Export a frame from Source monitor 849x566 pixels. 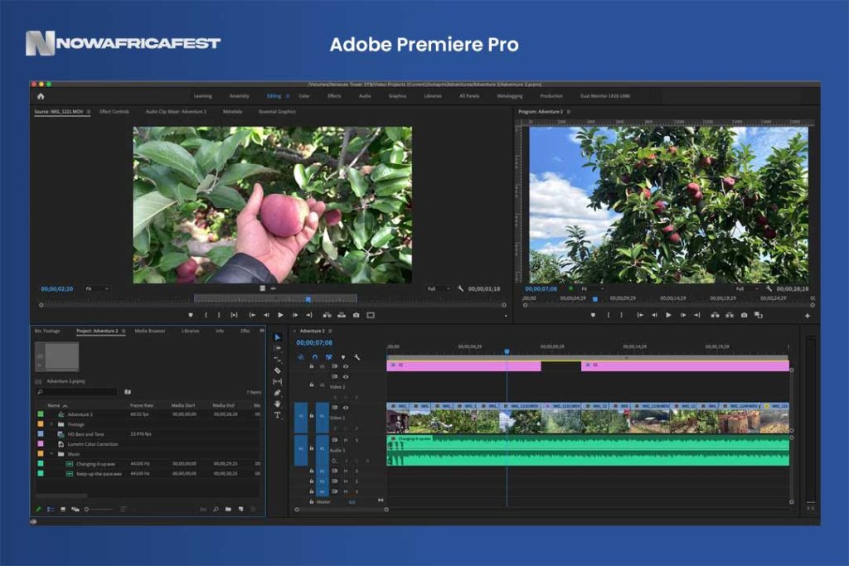click(356, 315)
